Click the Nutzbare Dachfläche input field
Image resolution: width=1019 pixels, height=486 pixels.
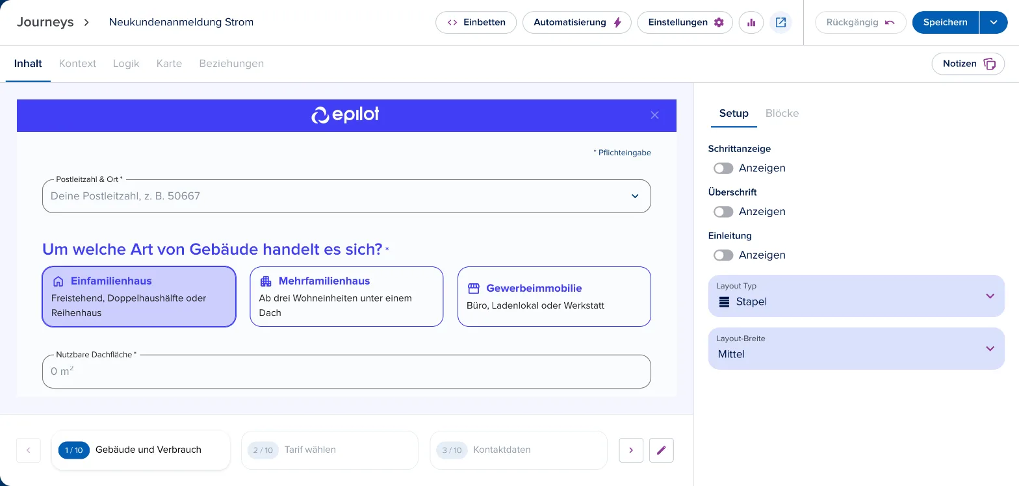tap(346, 372)
